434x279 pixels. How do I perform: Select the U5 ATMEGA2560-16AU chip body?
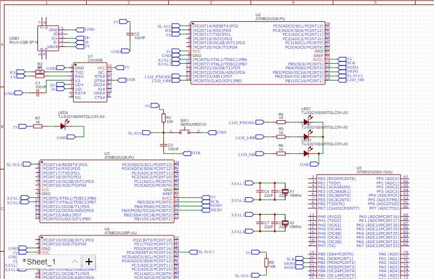click(357, 227)
